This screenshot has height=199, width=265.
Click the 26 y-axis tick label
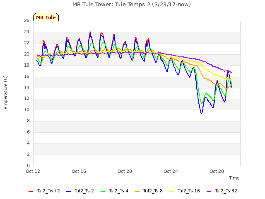(x=26, y=21)
